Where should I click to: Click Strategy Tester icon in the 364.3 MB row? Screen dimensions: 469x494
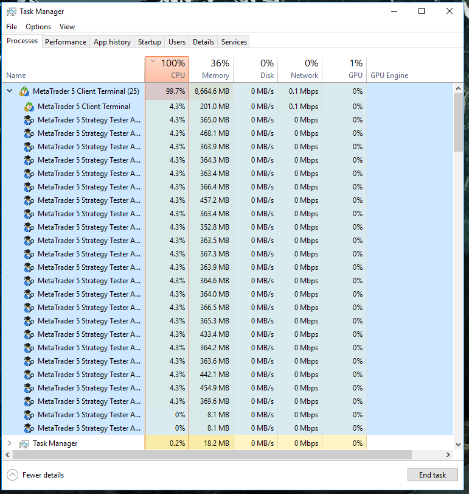tap(29, 160)
